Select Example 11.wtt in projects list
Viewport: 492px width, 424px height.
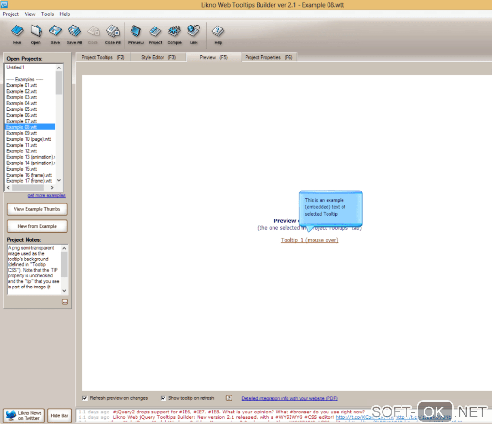[x=30, y=145]
